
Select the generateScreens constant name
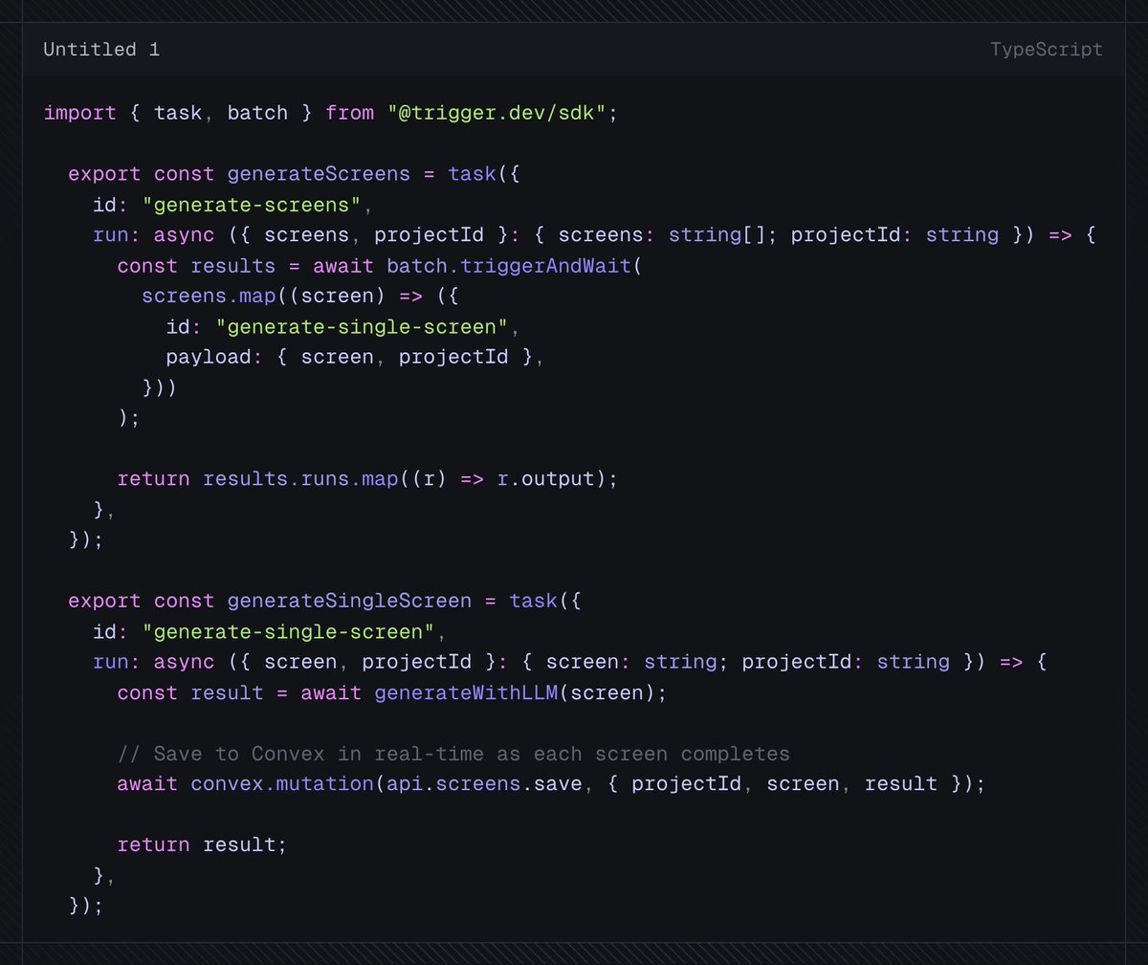[x=319, y=174]
